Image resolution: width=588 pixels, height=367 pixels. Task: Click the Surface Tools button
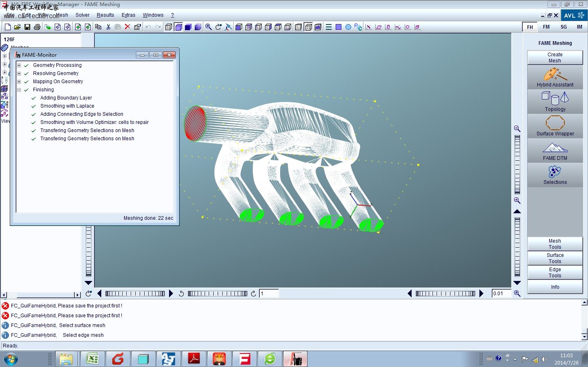(555, 258)
